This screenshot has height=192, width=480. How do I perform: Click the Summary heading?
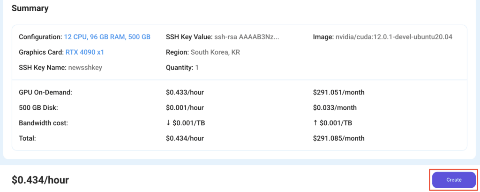pos(30,8)
